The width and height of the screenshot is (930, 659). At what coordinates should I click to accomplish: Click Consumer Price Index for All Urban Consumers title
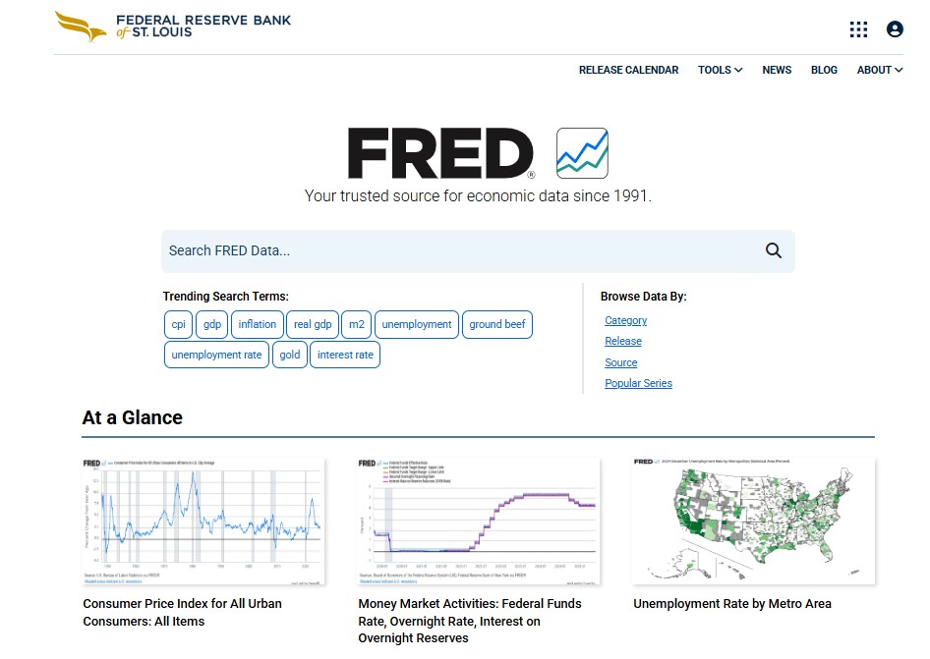[182, 612]
